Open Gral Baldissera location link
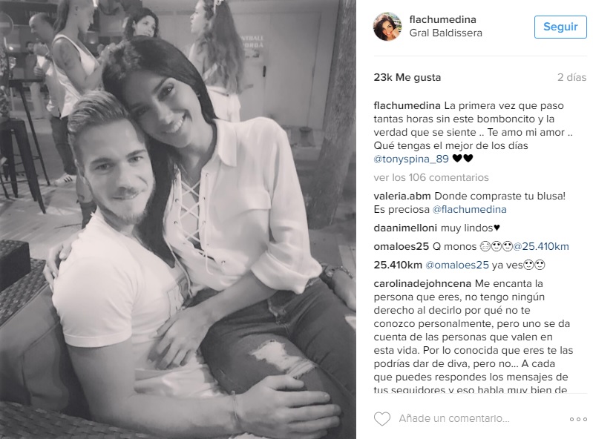 tap(445, 33)
